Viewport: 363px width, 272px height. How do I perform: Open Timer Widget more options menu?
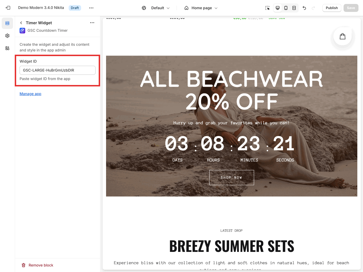[92, 23]
